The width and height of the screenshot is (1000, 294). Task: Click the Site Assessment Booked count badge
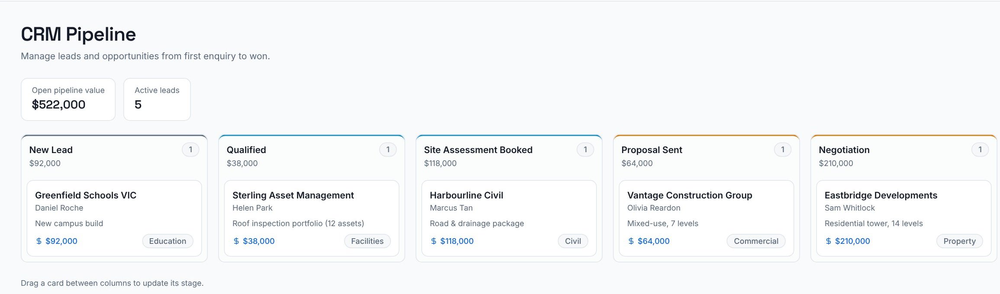[585, 150]
